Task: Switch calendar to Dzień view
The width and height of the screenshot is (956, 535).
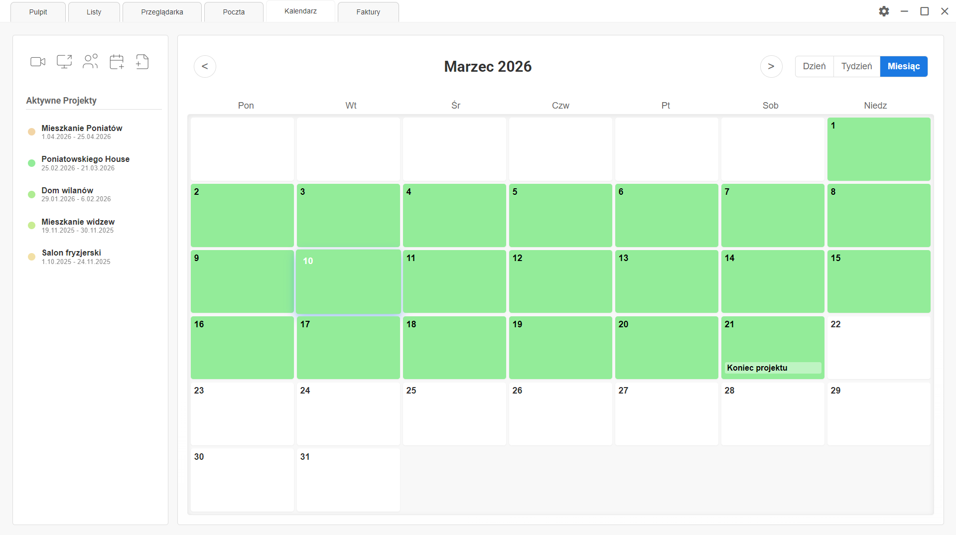Action: click(x=814, y=66)
